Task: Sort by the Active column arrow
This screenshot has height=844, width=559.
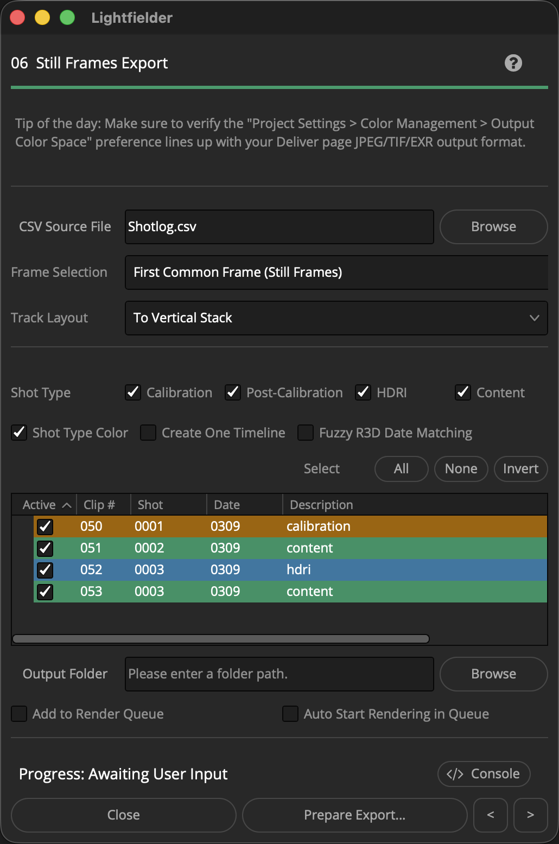Action: [x=67, y=505]
